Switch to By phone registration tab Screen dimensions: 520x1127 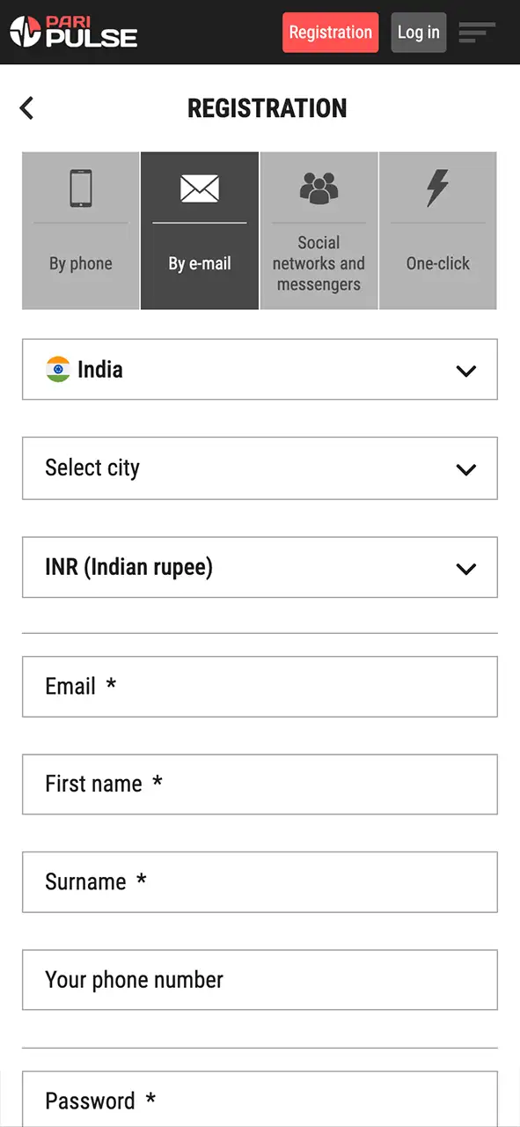pyautogui.click(x=81, y=231)
